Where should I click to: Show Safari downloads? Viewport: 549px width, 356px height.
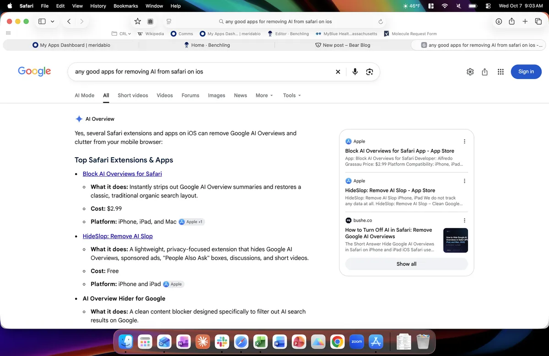tap(499, 21)
